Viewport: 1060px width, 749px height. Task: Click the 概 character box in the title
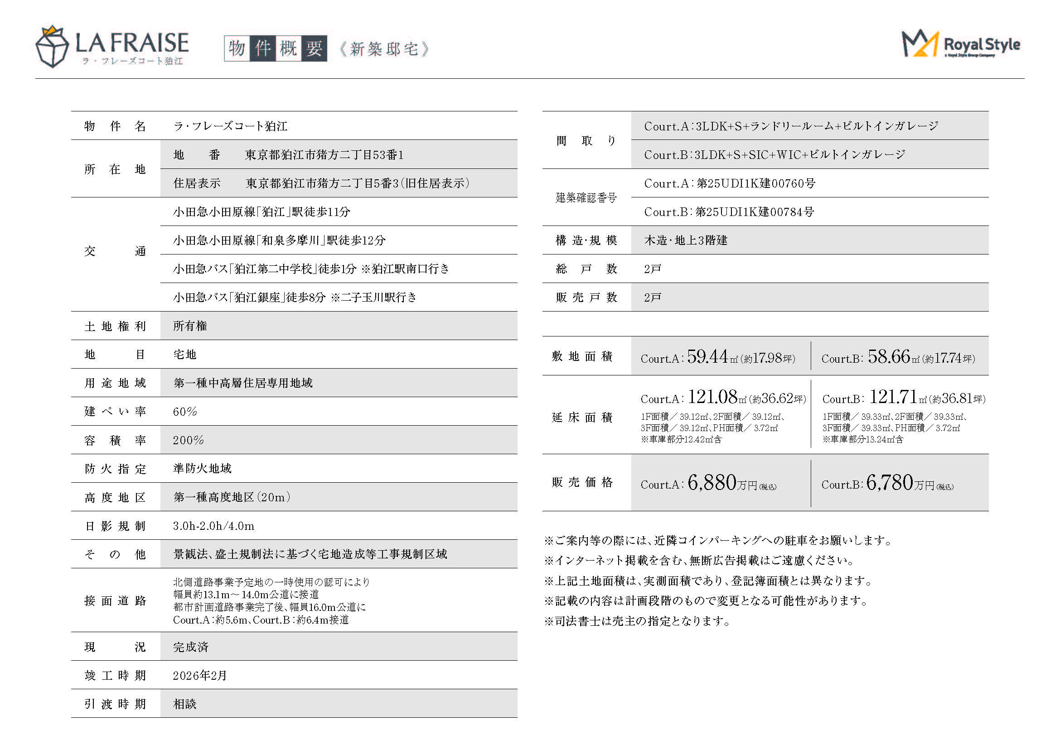[289, 48]
